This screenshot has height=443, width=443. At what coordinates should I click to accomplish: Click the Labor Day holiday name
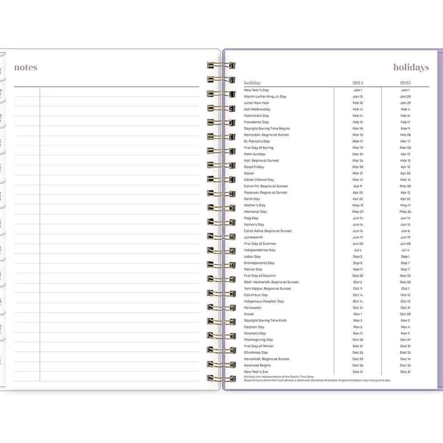pyautogui.click(x=252, y=256)
